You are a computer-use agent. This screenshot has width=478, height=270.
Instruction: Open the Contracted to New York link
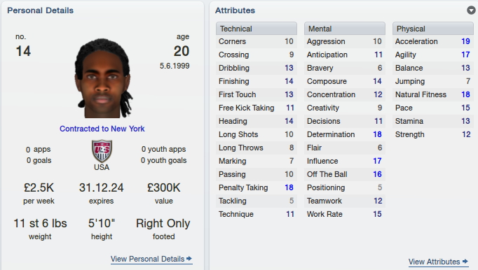tap(102, 129)
